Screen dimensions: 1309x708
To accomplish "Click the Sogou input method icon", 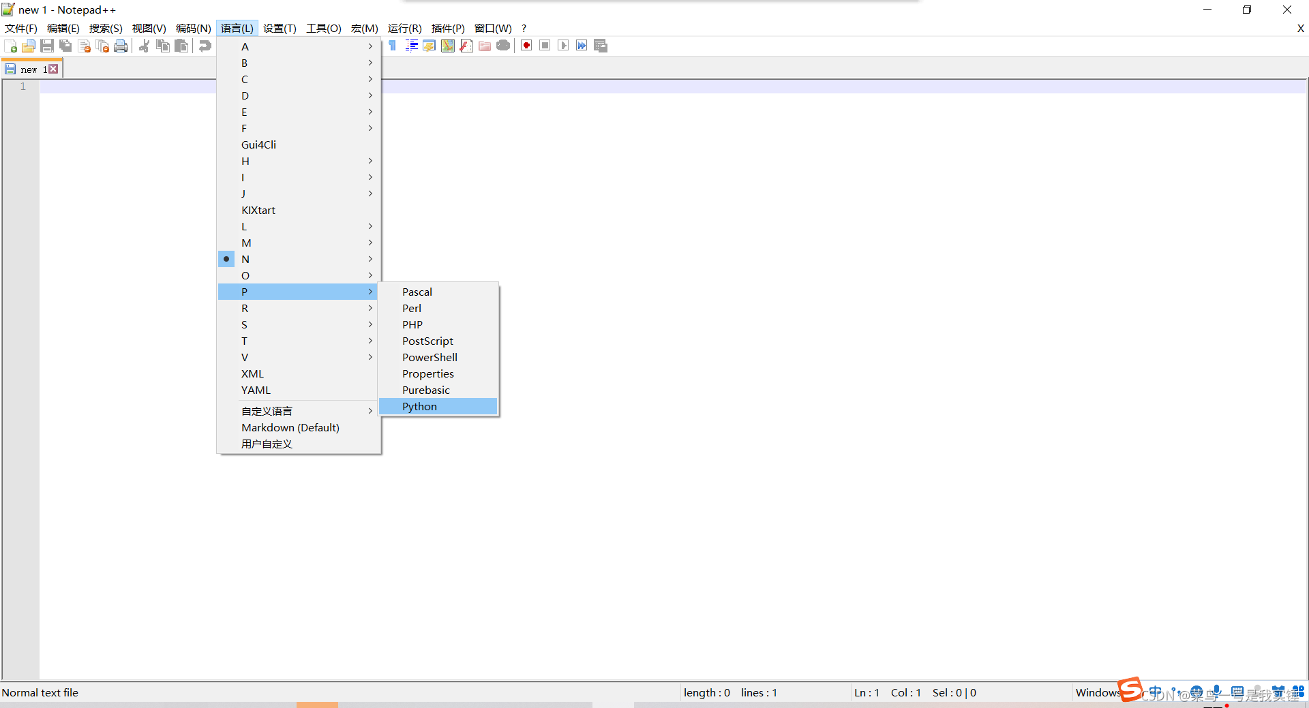I will (x=1130, y=689).
